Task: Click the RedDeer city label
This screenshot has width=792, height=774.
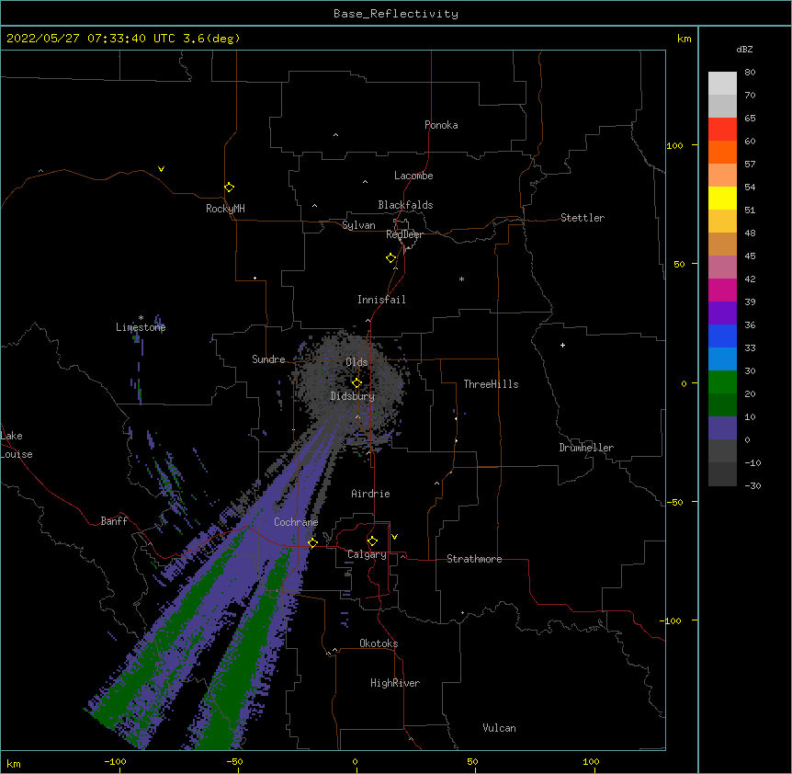Action: [x=404, y=234]
